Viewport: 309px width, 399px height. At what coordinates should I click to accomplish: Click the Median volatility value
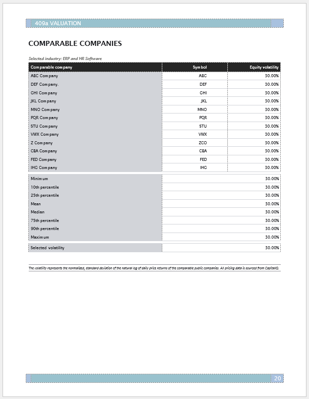coord(272,212)
